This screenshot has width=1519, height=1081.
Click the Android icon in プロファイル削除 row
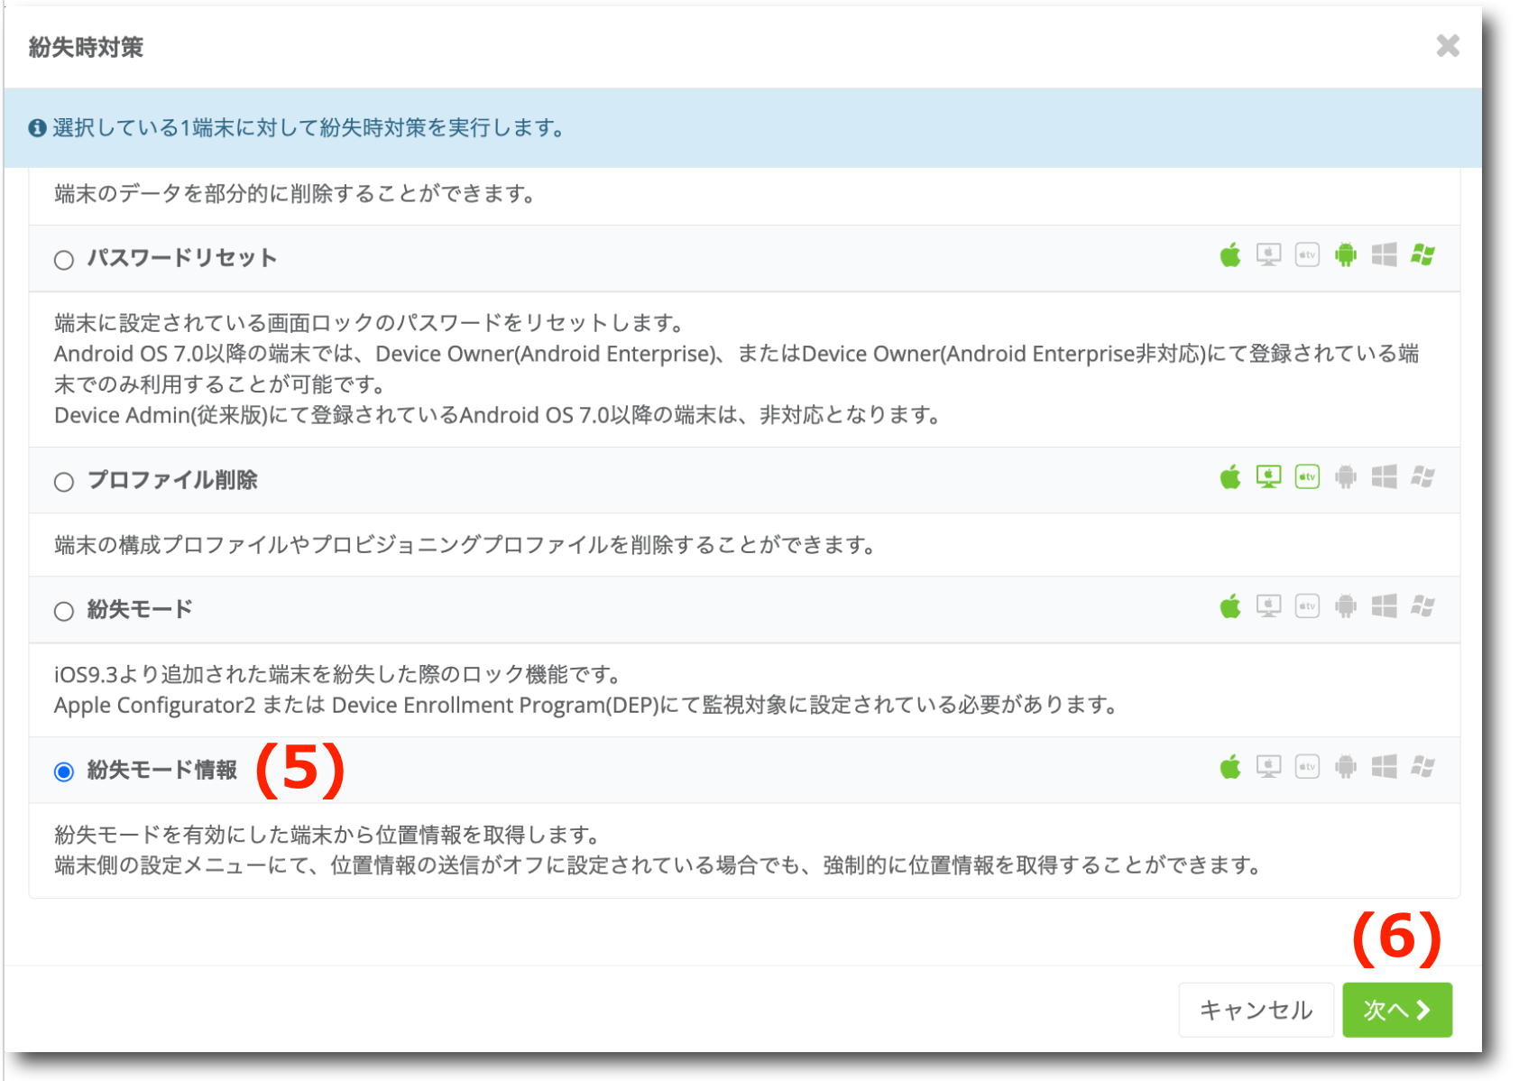[1346, 476]
